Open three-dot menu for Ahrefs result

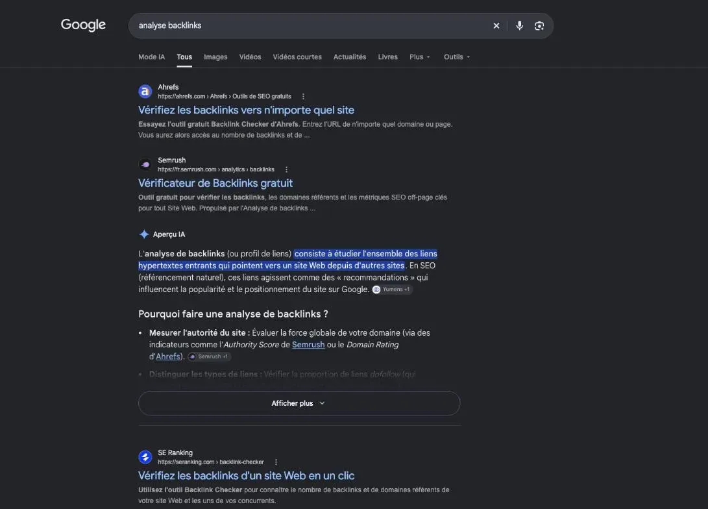pos(303,97)
